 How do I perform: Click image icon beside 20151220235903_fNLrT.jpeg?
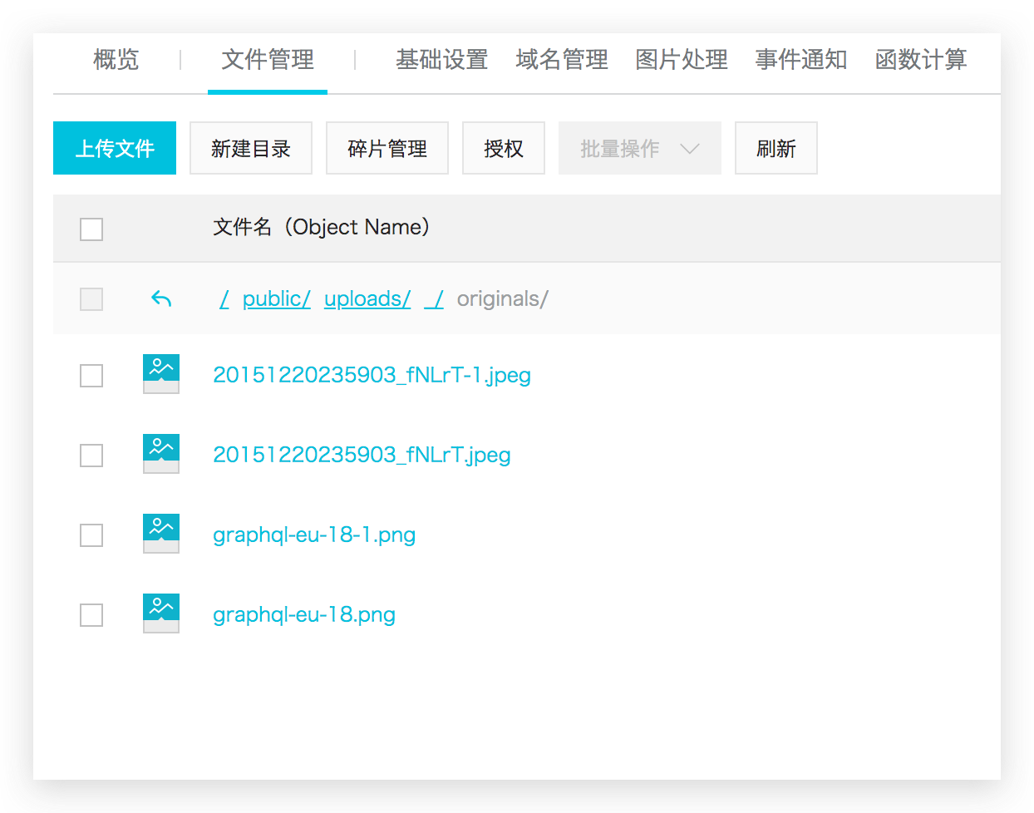coord(161,454)
